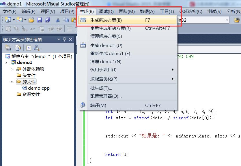
Task: Click the Show All Files icon in Solution Explorer
Action: 18,48
